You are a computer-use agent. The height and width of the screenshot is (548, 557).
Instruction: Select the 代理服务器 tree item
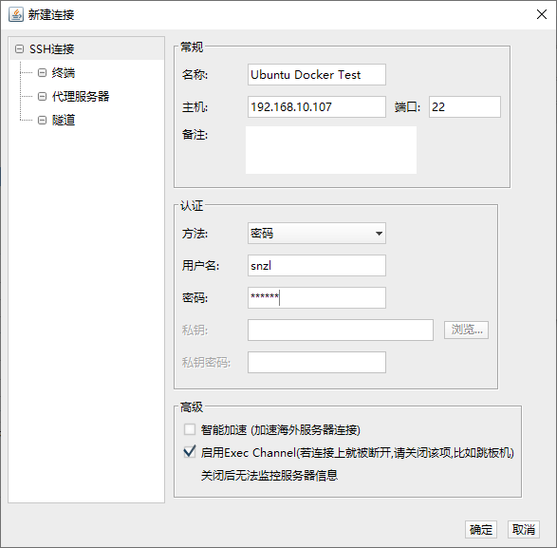click(81, 96)
